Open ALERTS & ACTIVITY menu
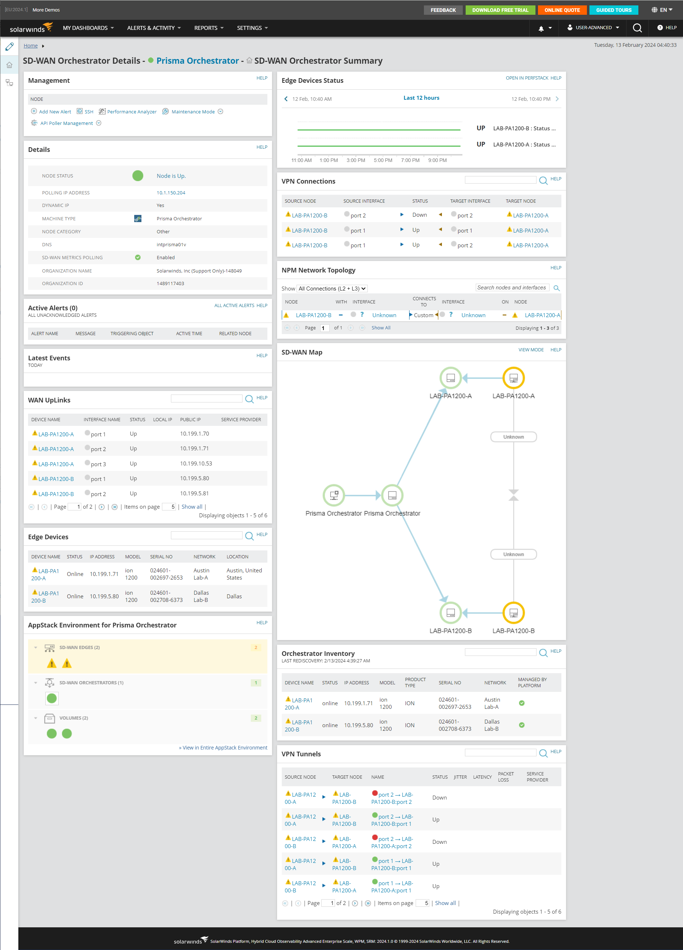 pyautogui.click(x=154, y=28)
